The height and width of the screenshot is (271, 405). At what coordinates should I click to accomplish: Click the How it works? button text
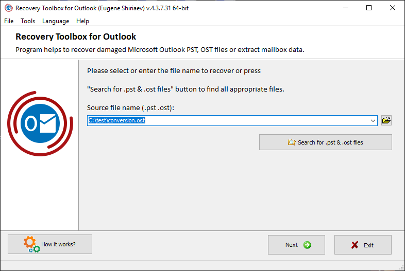[58, 244]
